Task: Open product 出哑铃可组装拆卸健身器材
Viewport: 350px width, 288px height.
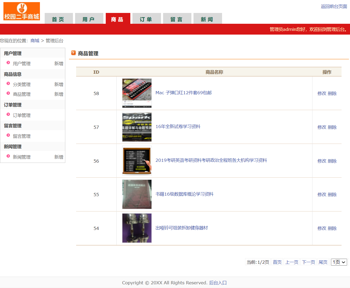Action: (182, 228)
